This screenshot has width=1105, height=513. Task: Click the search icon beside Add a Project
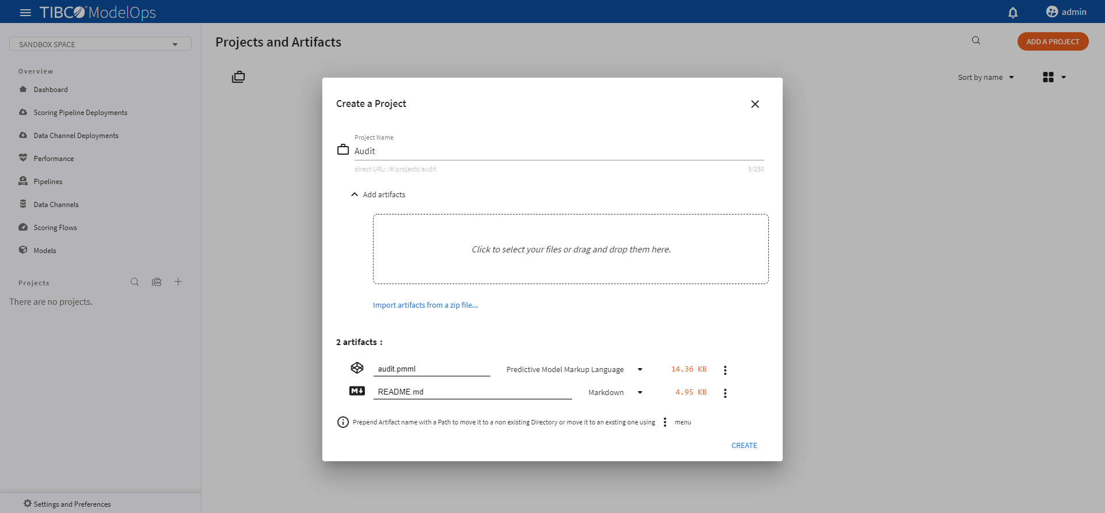click(x=976, y=41)
